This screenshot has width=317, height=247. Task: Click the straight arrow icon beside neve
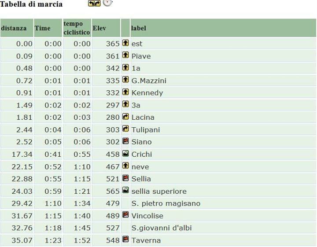tap(125, 166)
